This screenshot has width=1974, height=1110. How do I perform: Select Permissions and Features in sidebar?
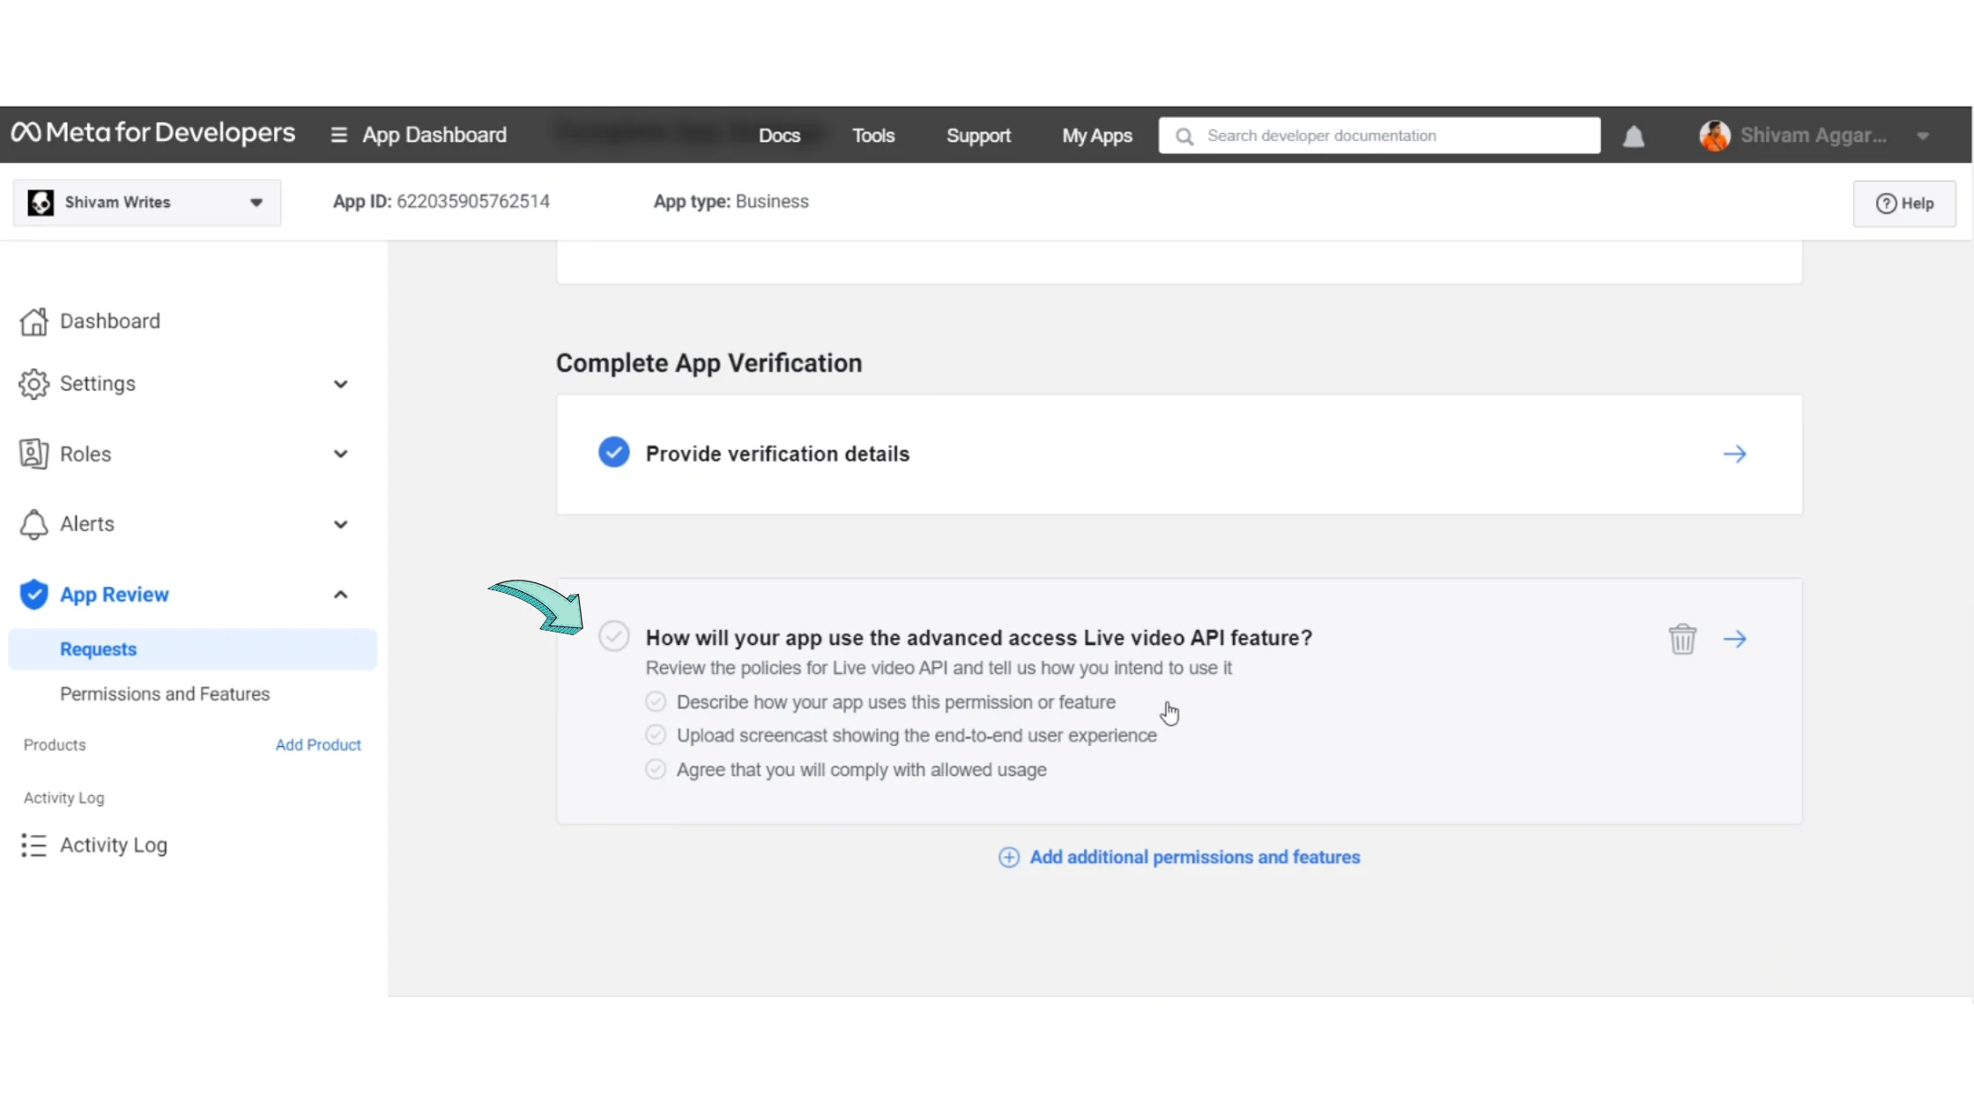(x=165, y=694)
